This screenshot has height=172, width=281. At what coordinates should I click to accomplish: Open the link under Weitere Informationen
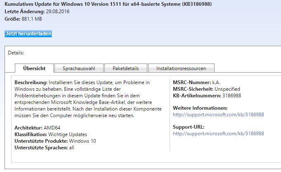point(218,114)
